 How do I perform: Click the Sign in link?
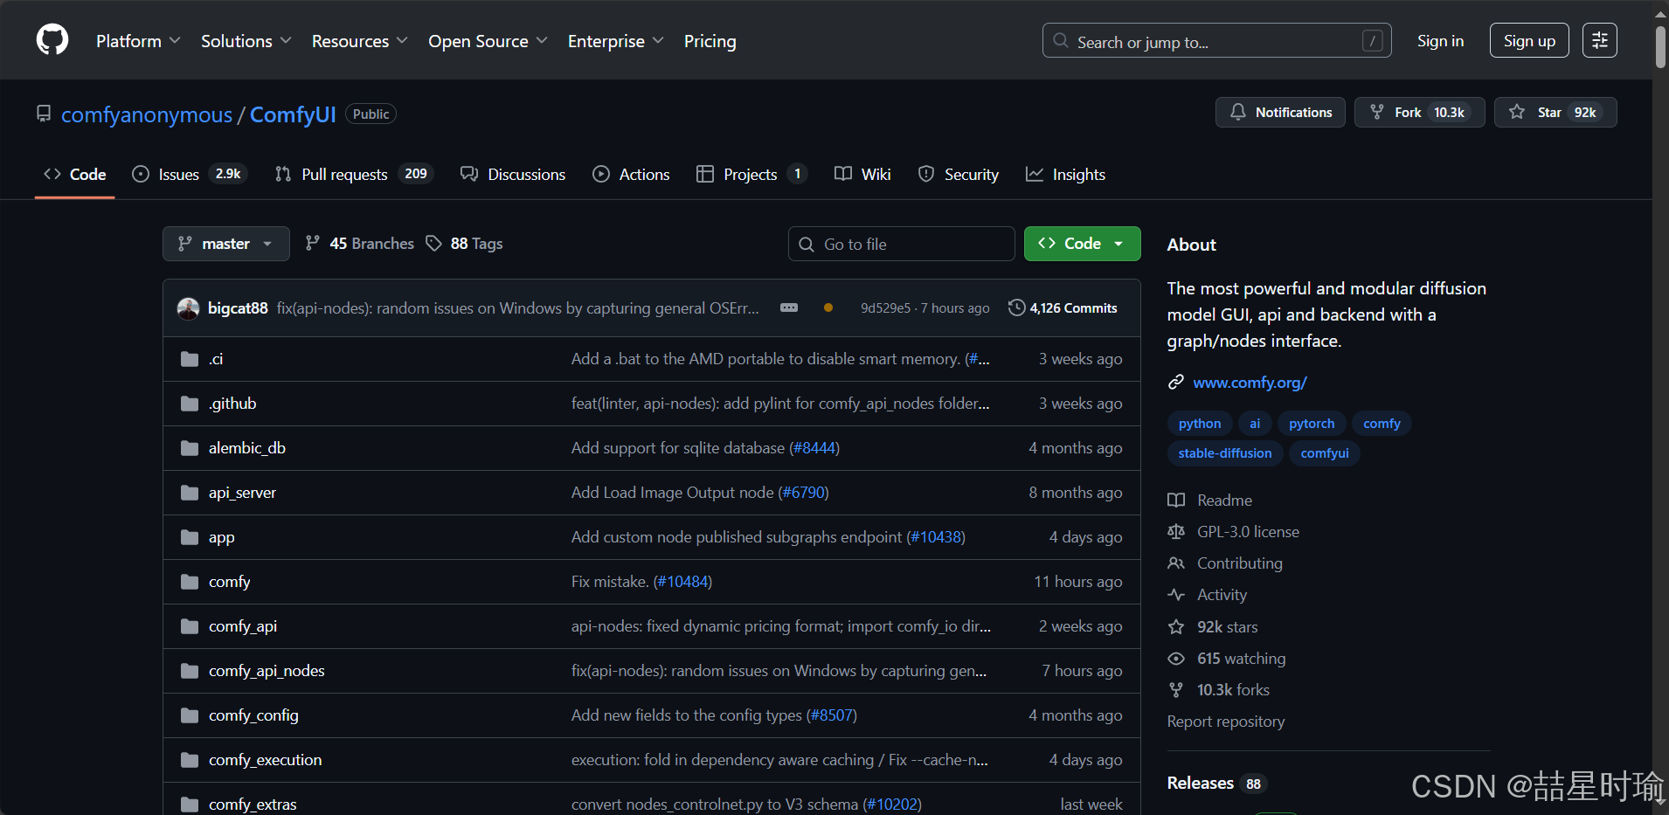(1440, 41)
